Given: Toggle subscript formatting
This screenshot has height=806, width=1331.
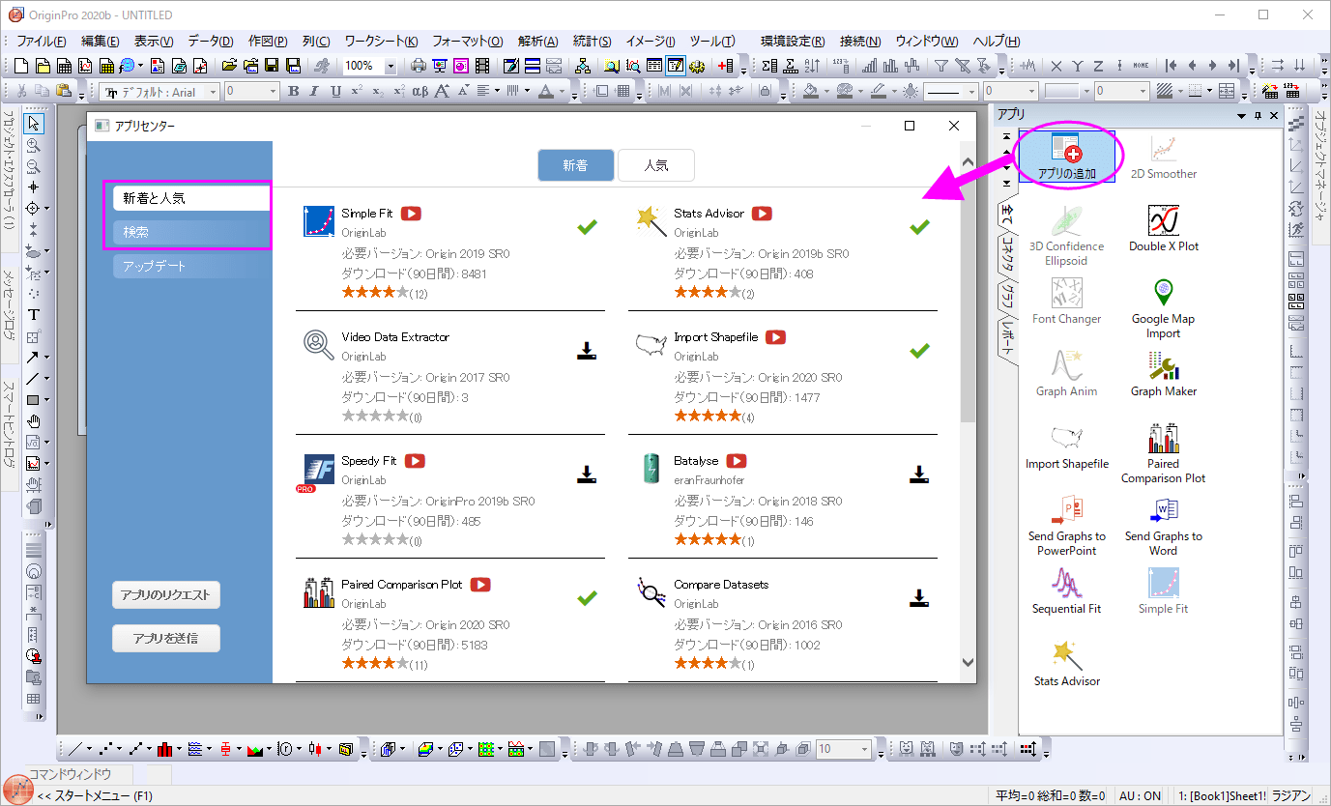Looking at the screenshot, I should [x=378, y=92].
